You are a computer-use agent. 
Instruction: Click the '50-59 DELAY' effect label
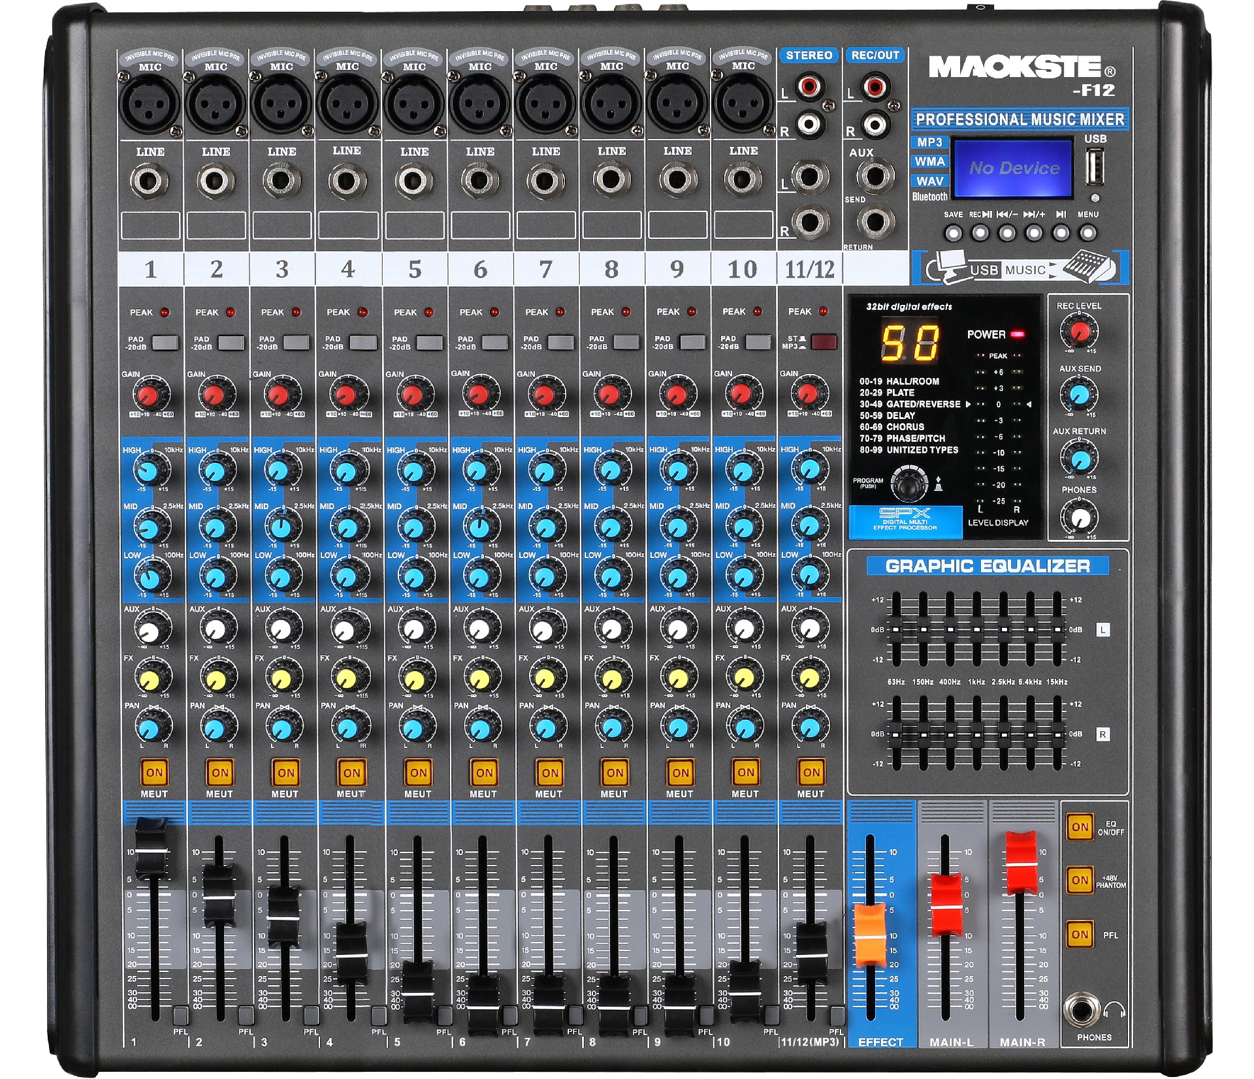[887, 415]
